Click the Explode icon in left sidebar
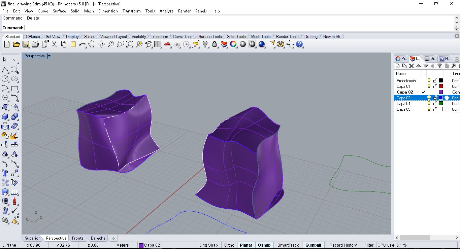 (x=14, y=136)
